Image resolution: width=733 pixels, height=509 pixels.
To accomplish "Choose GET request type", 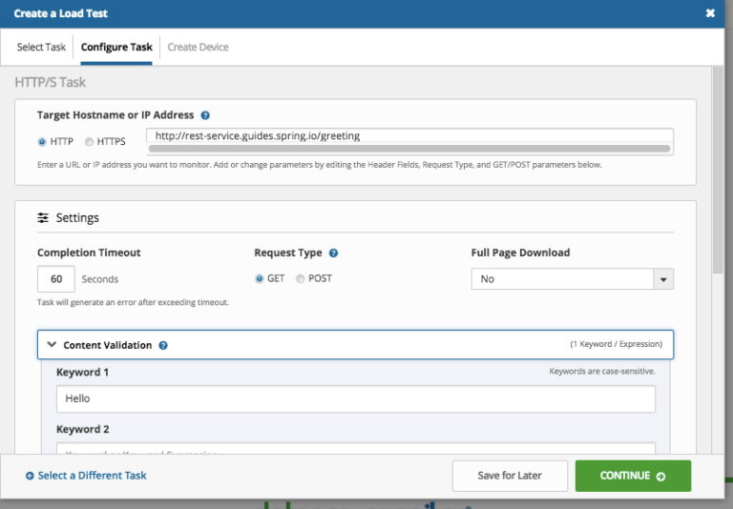I will point(259,278).
